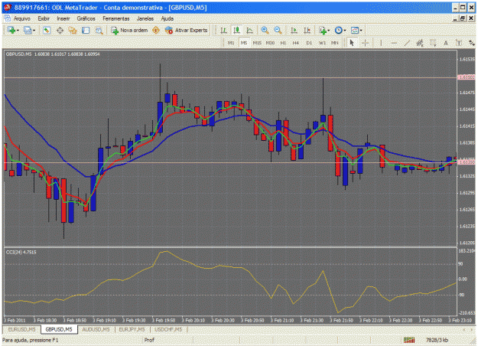The image size is (478, 346).
Task: Open the Templates dropdown
Action: [356, 30]
